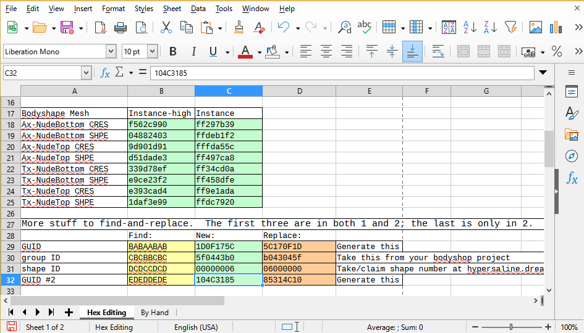
Task: Expand Save button dropdown arrow
Action: (81, 28)
